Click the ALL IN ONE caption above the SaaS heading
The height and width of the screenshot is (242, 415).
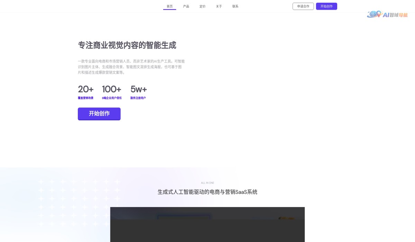pyautogui.click(x=207, y=183)
